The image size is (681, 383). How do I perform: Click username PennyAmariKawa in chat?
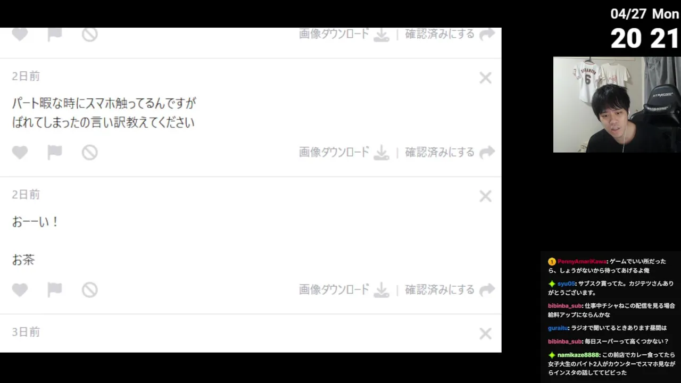(x=582, y=262)
